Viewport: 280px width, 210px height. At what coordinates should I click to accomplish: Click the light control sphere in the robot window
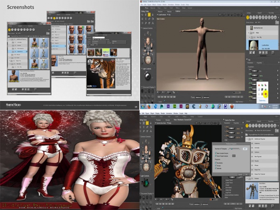click(x=146, y=182)
